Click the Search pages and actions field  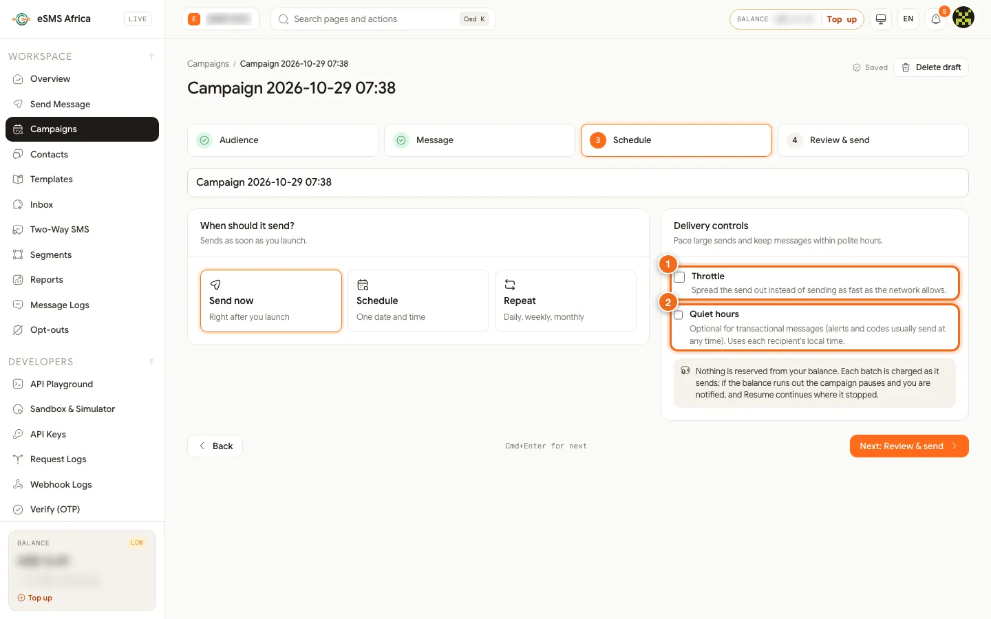[383, 19]
